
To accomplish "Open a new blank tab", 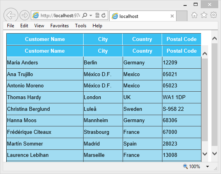I will 182,16.
